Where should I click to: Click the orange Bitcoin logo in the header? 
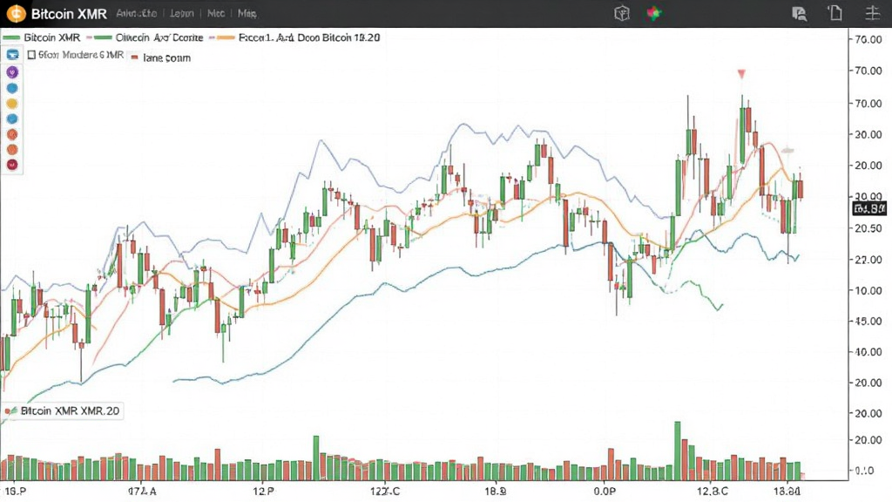click(x=16, y=14)
